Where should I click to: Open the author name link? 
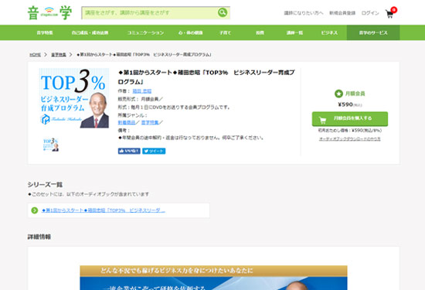tap(141, 91)
